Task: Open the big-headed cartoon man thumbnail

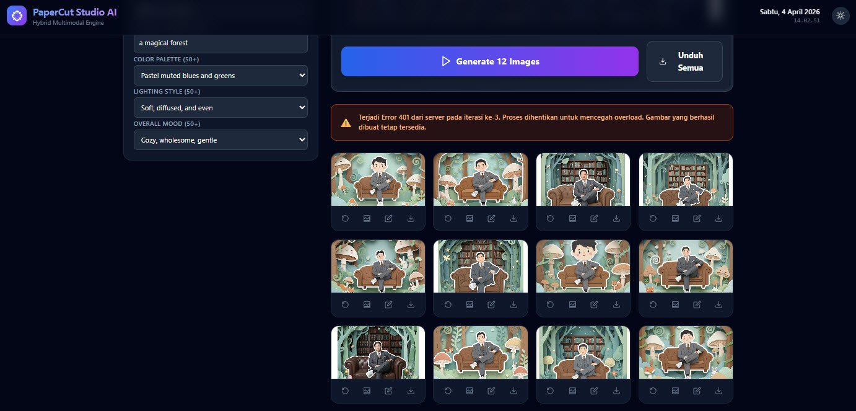Action: (x=583, y=266)
